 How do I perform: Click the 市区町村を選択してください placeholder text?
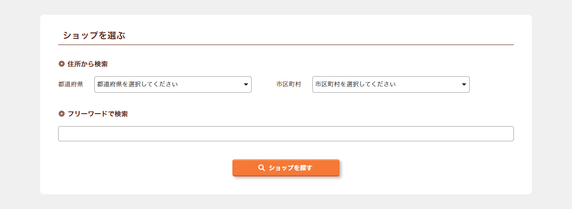tap(355, 84)
